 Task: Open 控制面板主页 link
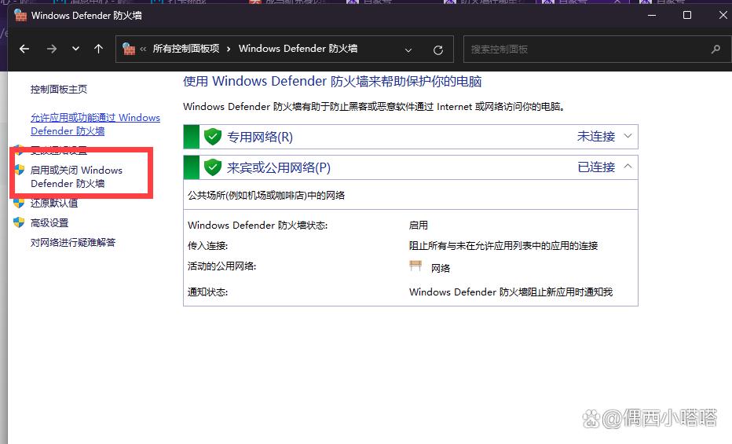point(59,89)
